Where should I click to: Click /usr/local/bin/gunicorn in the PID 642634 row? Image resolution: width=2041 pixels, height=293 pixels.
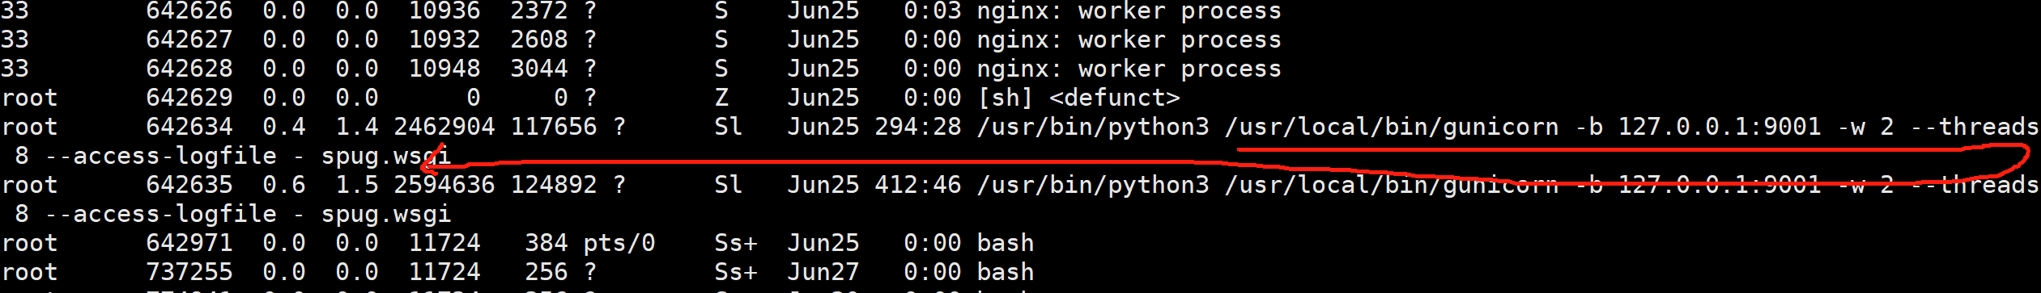pos(1392,127)
